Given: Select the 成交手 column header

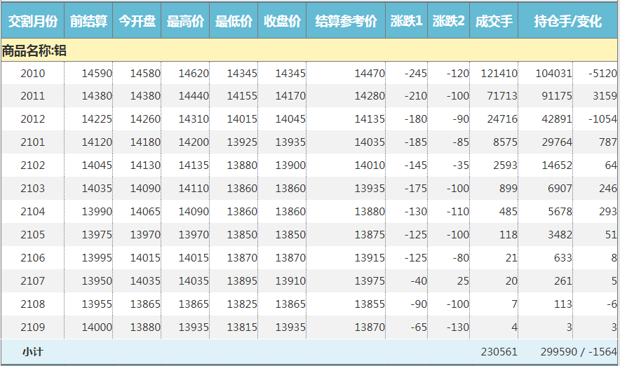Looking at the screenshot, I should pyautogui.click(x=494, y=21).
